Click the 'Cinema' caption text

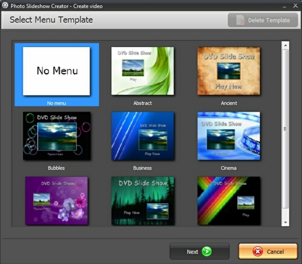point(228,168)
